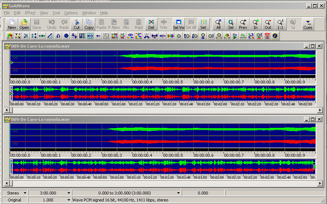327x204 pixels.
Task: Click the New file toolbar icon
Action: click(12, 24)
